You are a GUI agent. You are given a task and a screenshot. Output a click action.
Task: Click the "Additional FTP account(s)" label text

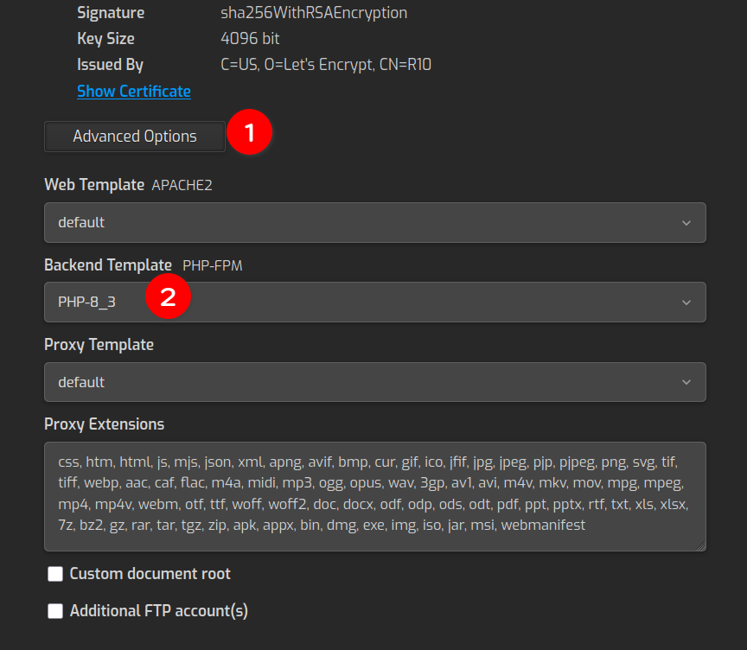click(x=158, y=611)
